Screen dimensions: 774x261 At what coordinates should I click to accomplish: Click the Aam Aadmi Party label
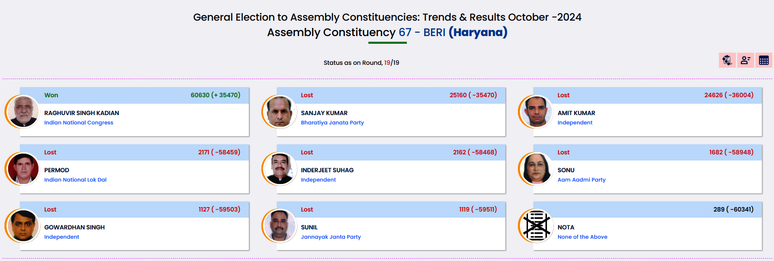tap(582, 180)
